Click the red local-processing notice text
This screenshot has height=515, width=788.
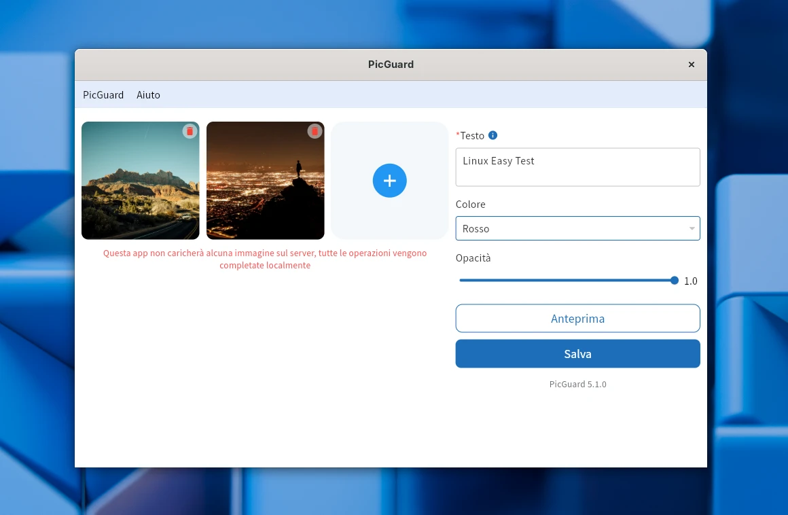point(265,259)
